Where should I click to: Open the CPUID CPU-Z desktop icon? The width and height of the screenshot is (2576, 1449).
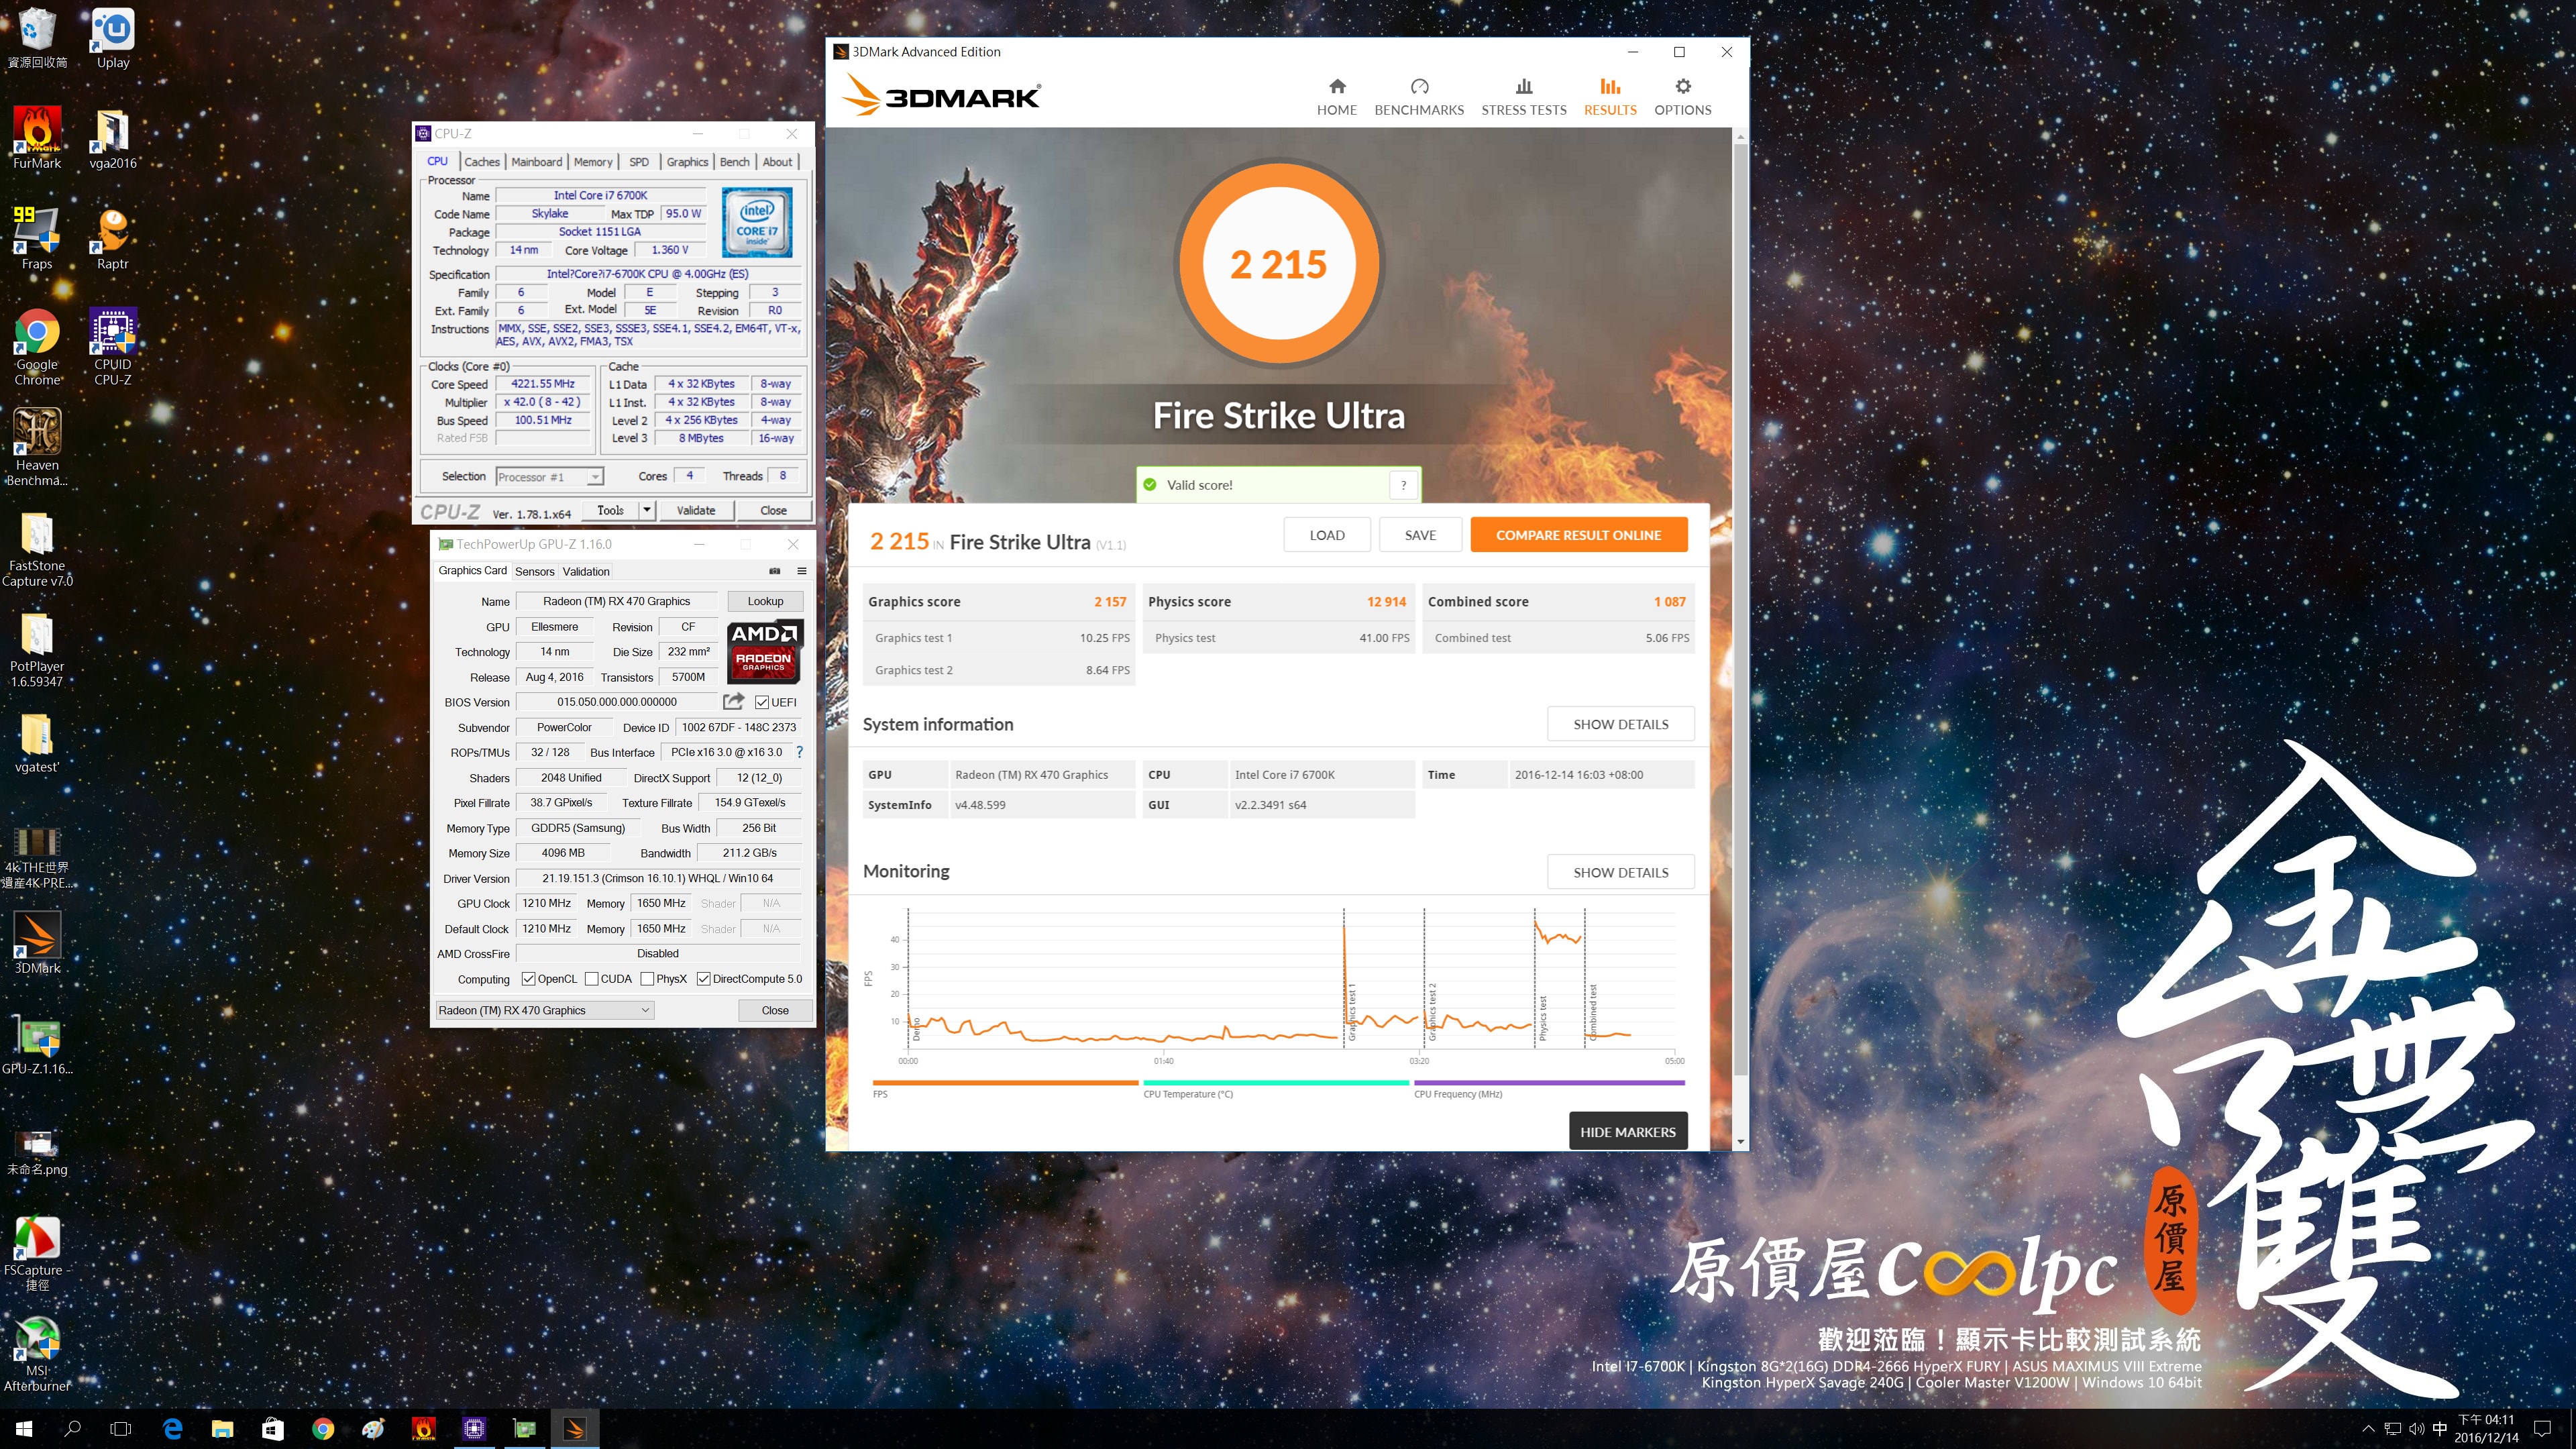point(113,346)
